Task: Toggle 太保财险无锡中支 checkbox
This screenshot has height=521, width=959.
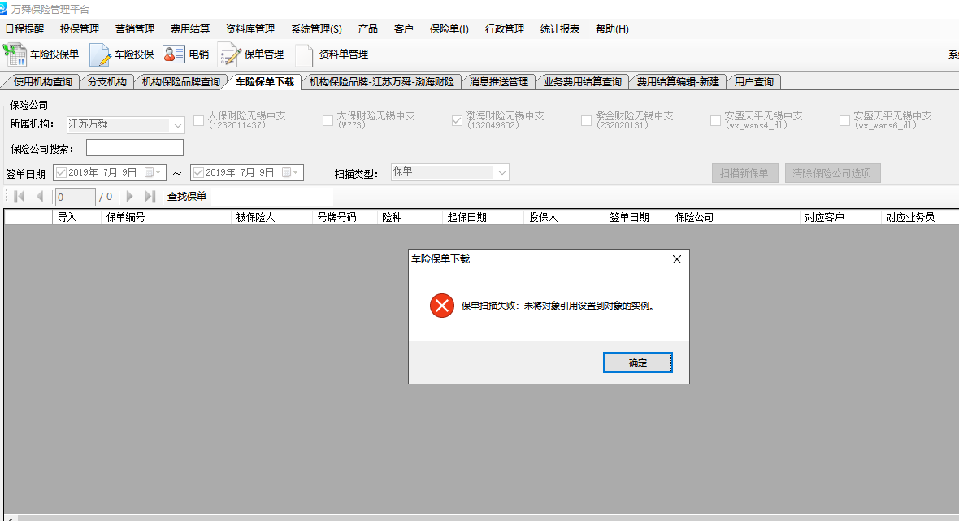Action: [x=328, y=121]
